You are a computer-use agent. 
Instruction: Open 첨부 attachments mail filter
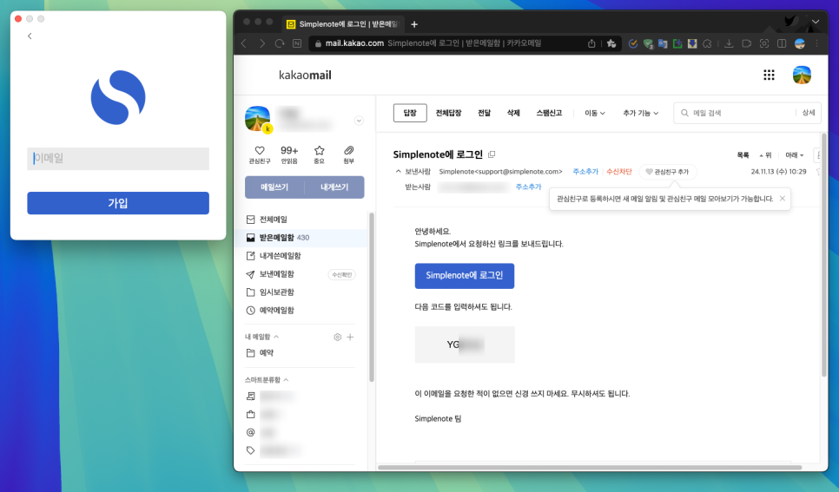pos(349,154)
